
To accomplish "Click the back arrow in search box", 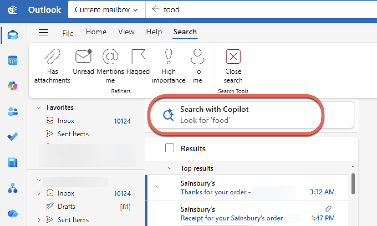I will point(156,9).
